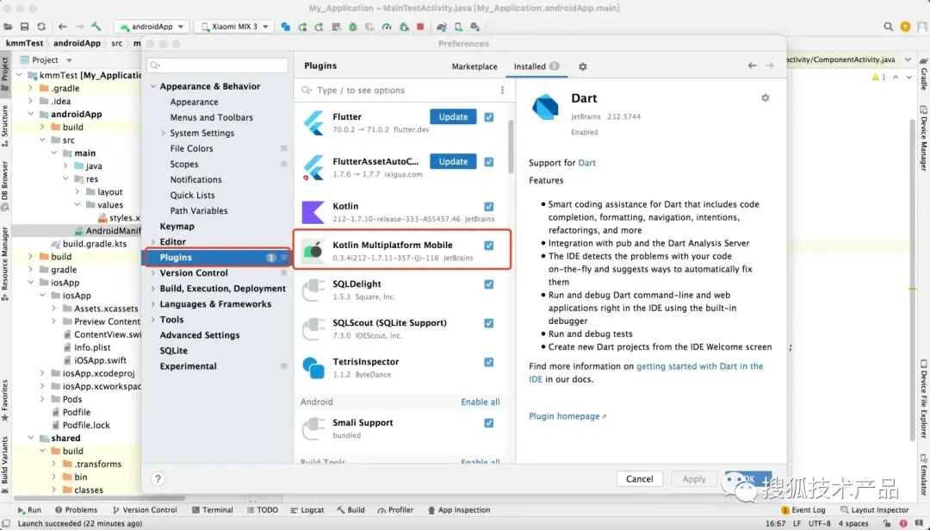930x530 pixels.
Task: Toggle Kotlin Multiplatform Mobile checkbox
Action: point(489,245)
